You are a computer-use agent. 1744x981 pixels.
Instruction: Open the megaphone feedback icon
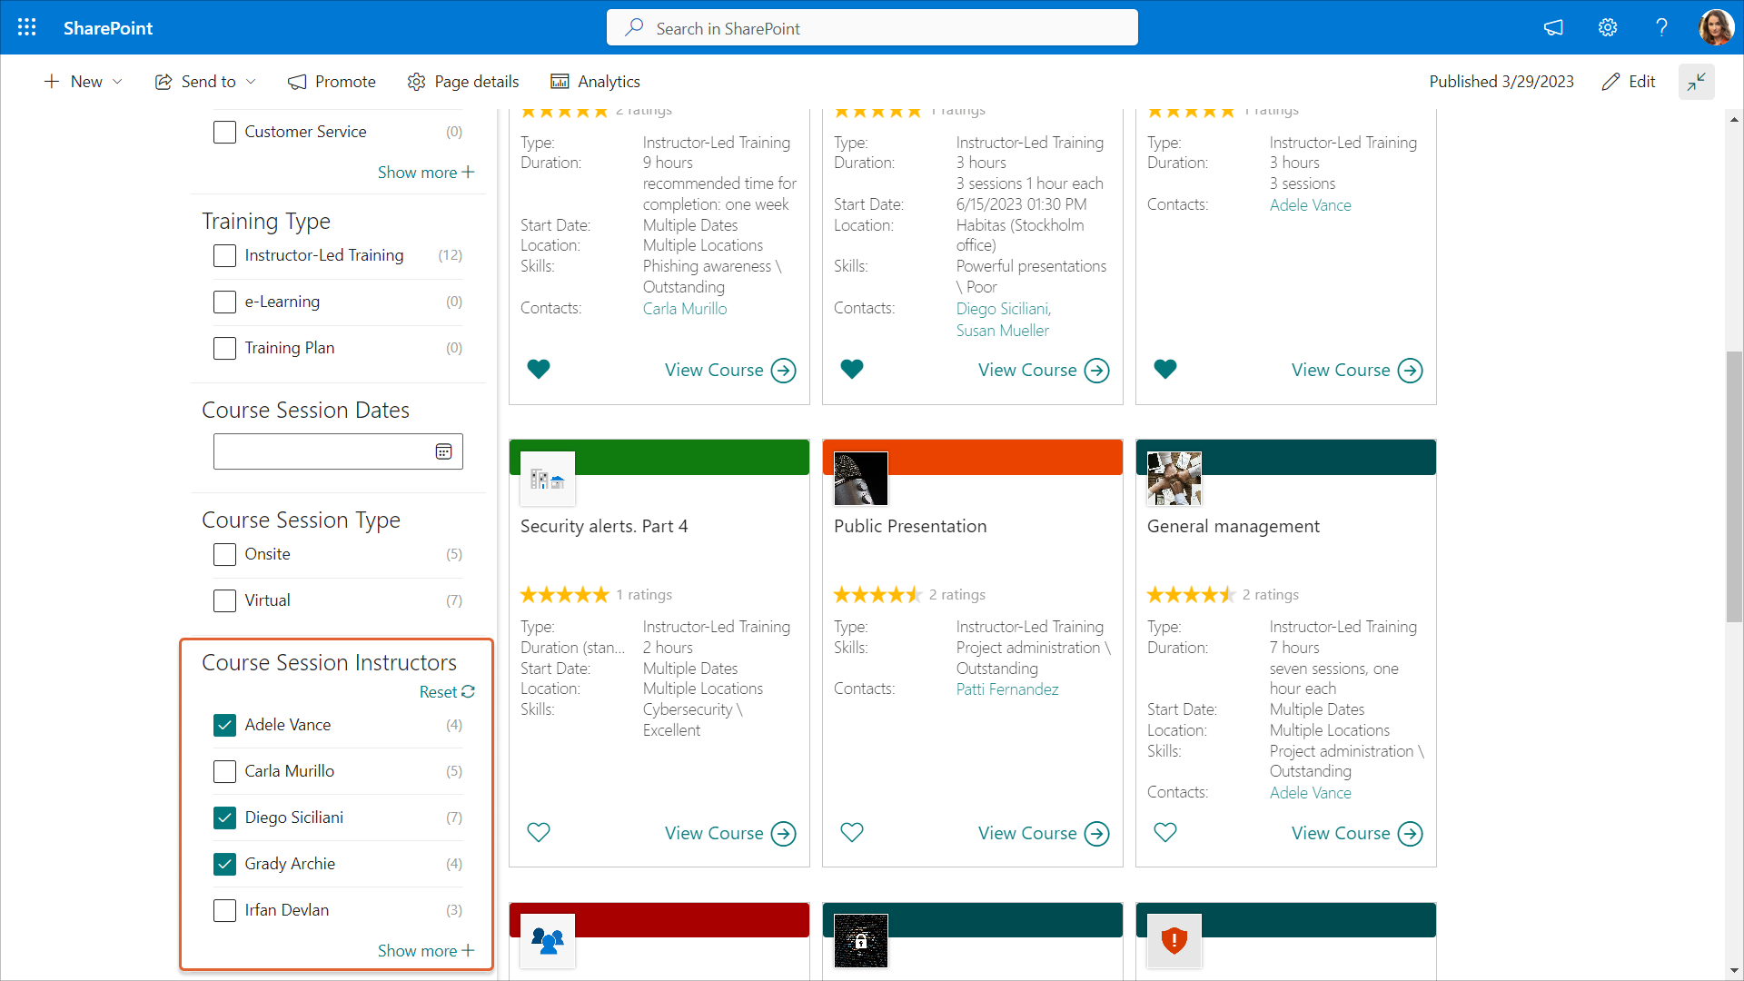pos(1553,27)
